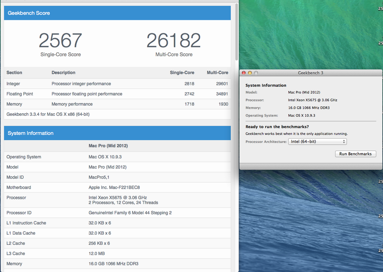
Task: Click the Motherboard value Apple Inc. Mac-F221BEC8
Action: pyautogui.click(x=114, y=187)
